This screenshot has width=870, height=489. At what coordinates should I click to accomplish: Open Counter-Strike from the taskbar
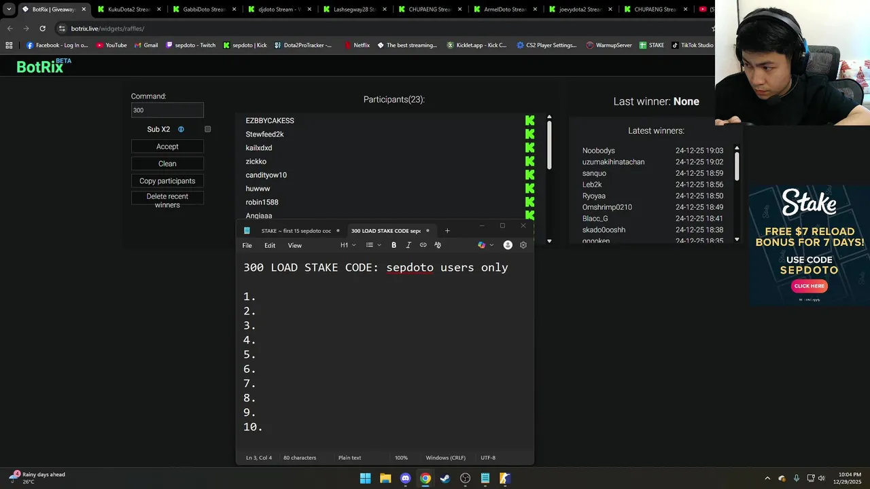point(505,478)
